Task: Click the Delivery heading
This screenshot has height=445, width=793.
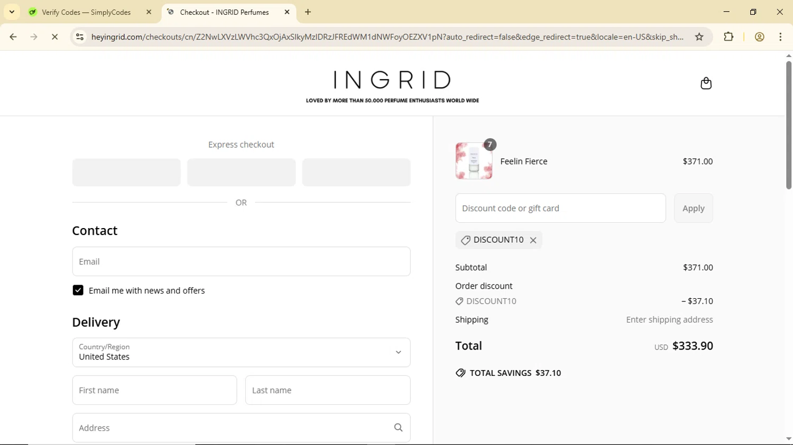Action: tap(96, 322)
